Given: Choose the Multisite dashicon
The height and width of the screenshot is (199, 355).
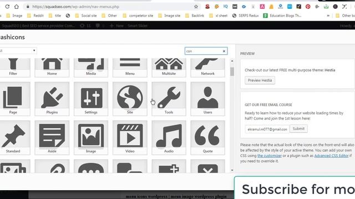Looking at the screenshot, I should [x=169, y=67].
